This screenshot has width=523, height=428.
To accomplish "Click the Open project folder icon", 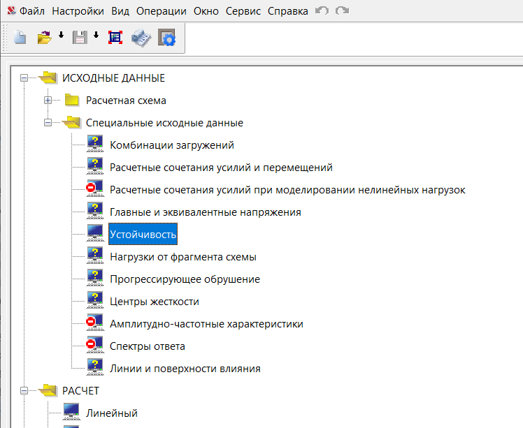I will (44, 37).
